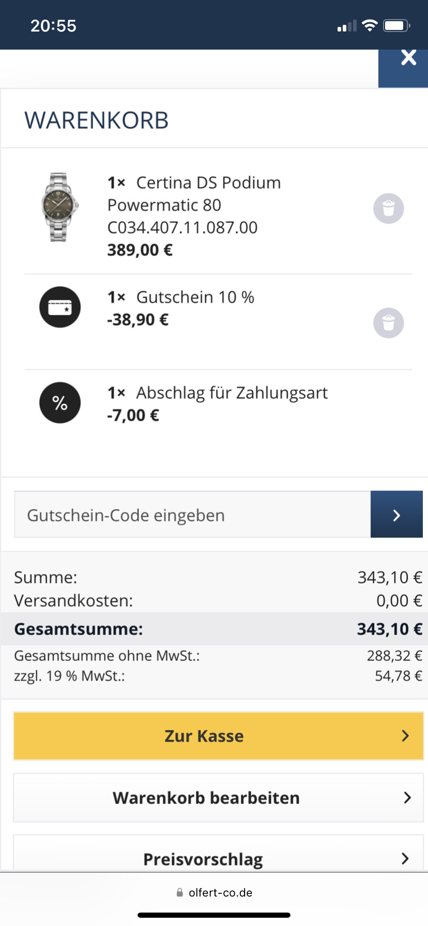This screenshot has width=428, height=926.
Task: Tap the olfert-co.de address bar
Action: click(214, 892)
